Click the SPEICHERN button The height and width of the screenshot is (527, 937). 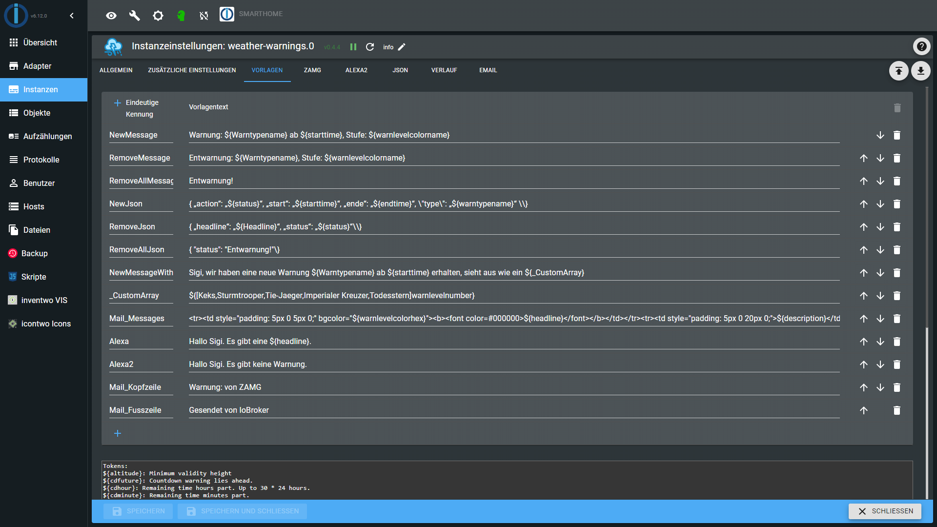pyautogui.click(x=138, y=511)
